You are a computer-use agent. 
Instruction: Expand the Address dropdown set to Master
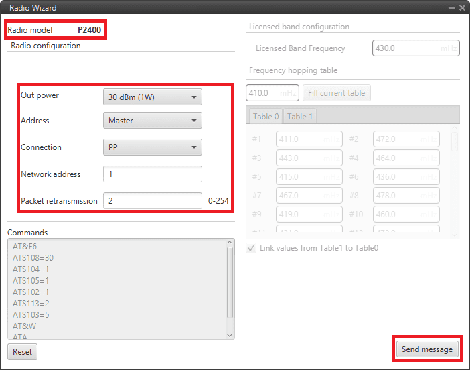(x=152, y=121)
